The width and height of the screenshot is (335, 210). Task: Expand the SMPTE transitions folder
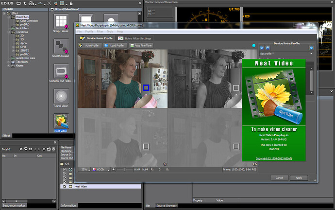click(13, 51)
